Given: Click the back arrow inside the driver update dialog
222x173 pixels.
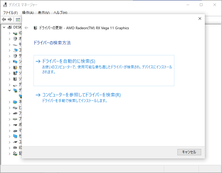Looking at the screenshot, I should pyautogui.click(x=26, y=28).
